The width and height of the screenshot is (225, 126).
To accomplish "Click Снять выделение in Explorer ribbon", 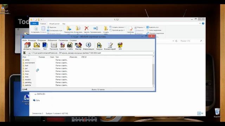I will pyautogui.click(x=154, y=30).
